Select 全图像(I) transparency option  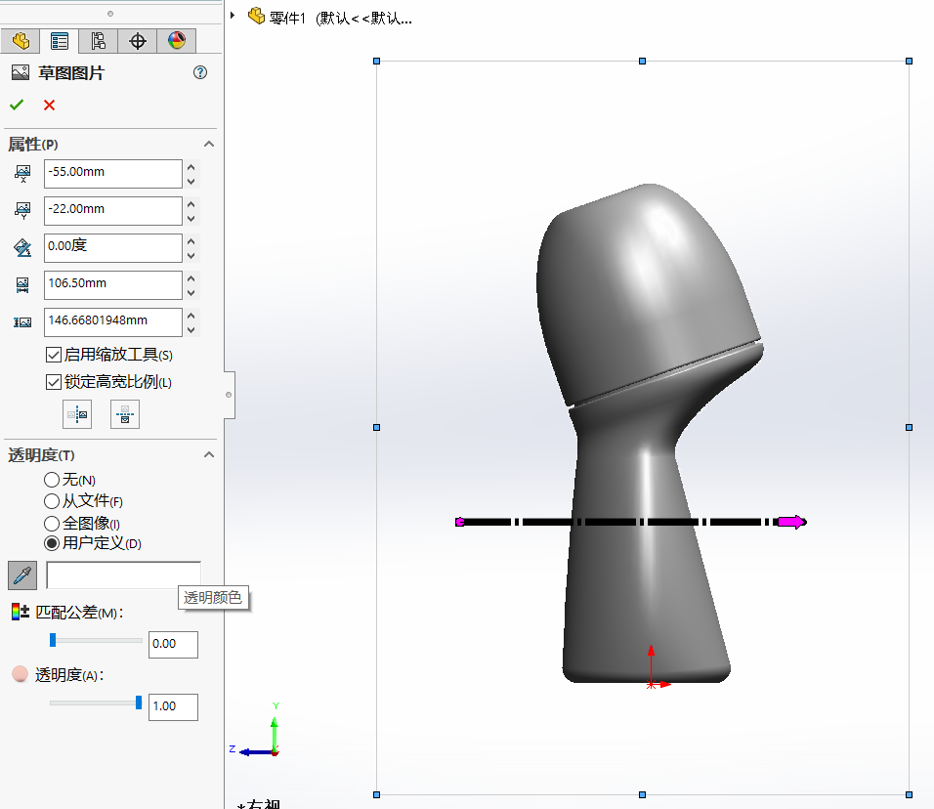click(x=52, y=524)
